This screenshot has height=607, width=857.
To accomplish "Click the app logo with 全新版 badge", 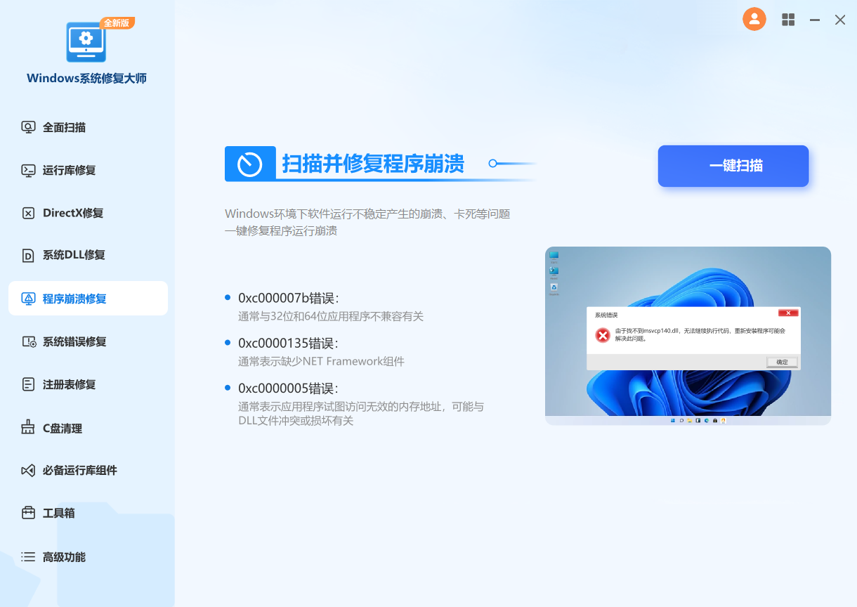I will click(87, 42).
